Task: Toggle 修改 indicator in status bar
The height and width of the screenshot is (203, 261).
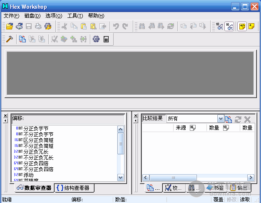Action: [x=231, y=200]
